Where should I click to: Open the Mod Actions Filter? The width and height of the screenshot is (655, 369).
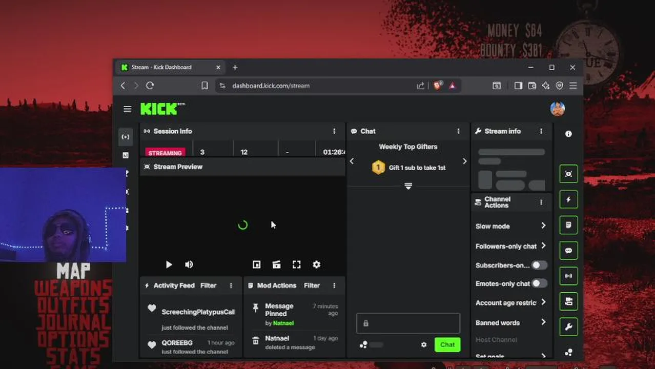(x=312, y=285)
